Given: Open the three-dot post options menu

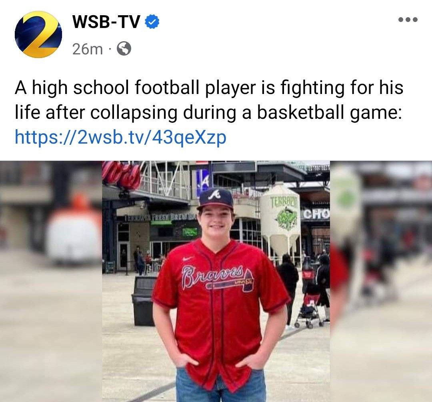Looking at the screenshot, I should pos(408,20).
